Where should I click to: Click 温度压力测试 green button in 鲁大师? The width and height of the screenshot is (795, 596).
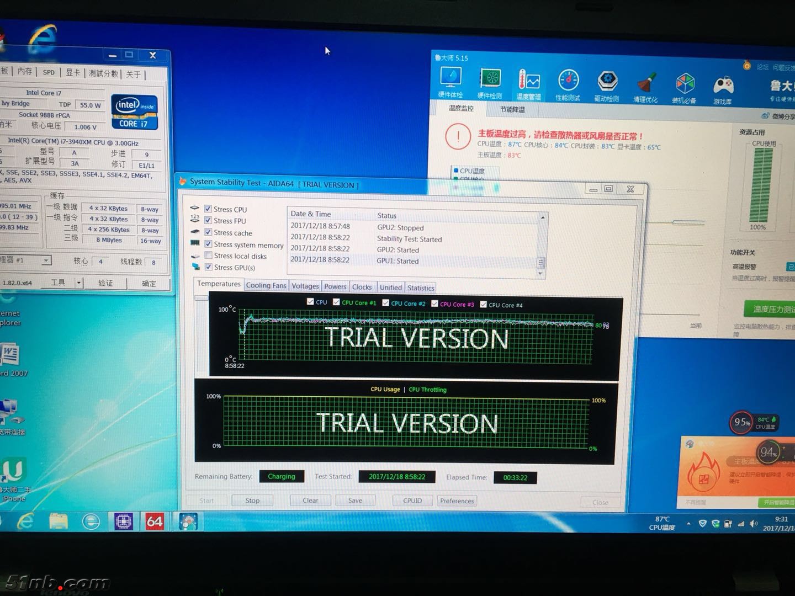(770, 310)
